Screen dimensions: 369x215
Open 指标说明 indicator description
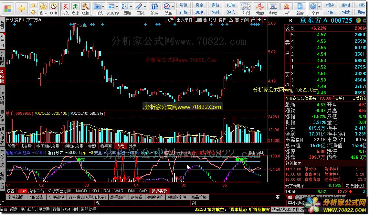point(256,153)
